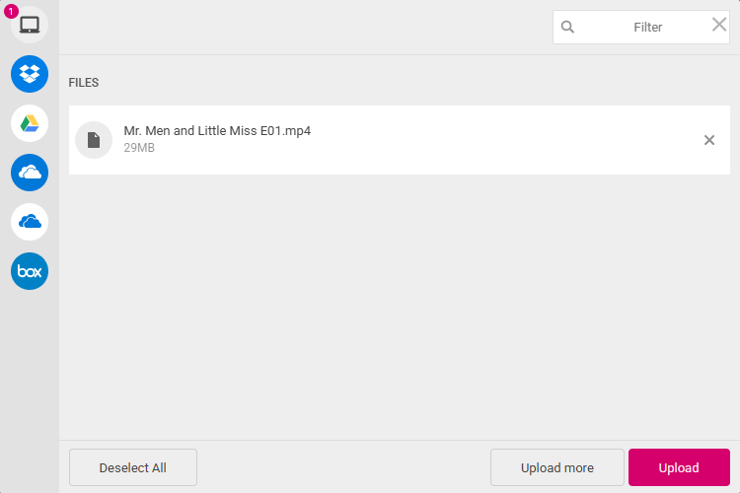Remove Mr. Men and Little Miss E01.mp4
The height and width of the screenshot is (493, 740).
pyautogui.click(x=708, y=140)
